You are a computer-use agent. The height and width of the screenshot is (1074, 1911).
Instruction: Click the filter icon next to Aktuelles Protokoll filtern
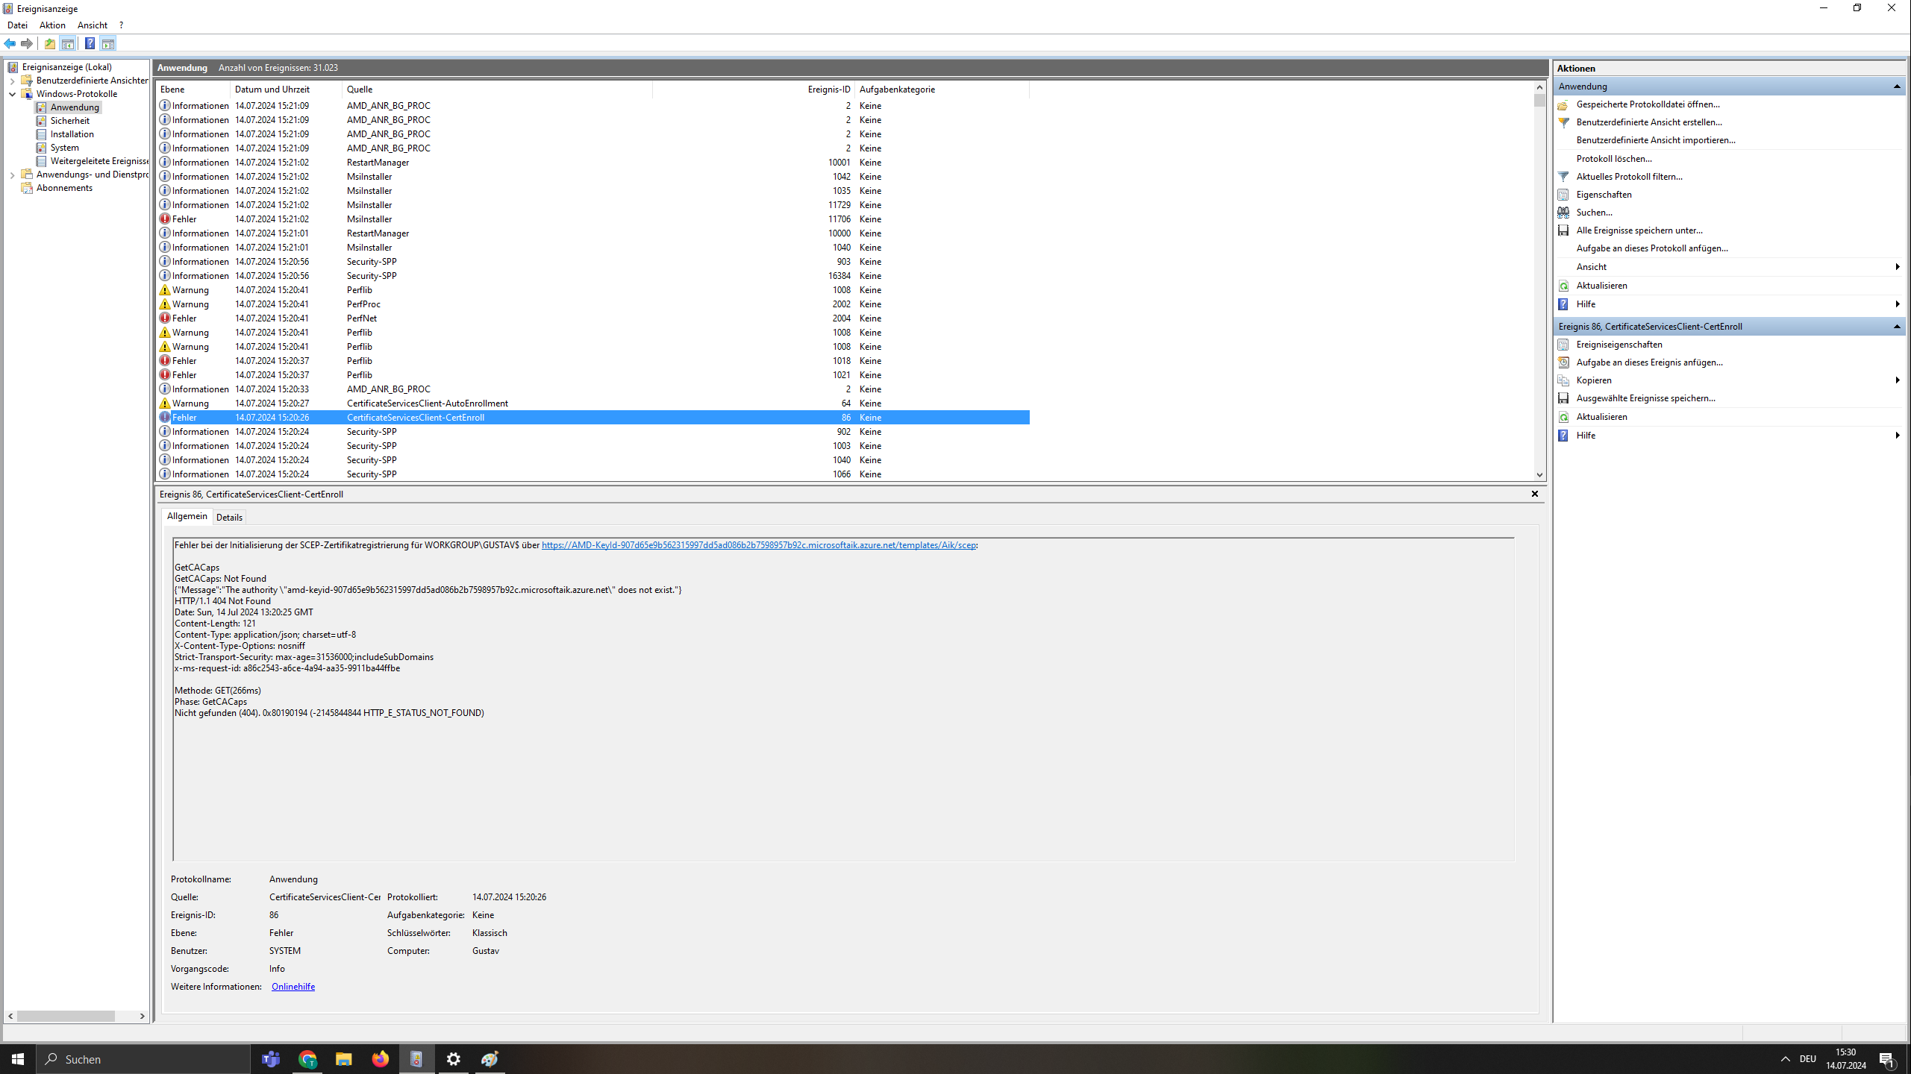[x=1563, y=177]
